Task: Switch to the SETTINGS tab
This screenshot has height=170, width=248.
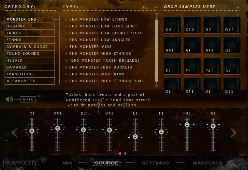Action: (x=155, y=163)
